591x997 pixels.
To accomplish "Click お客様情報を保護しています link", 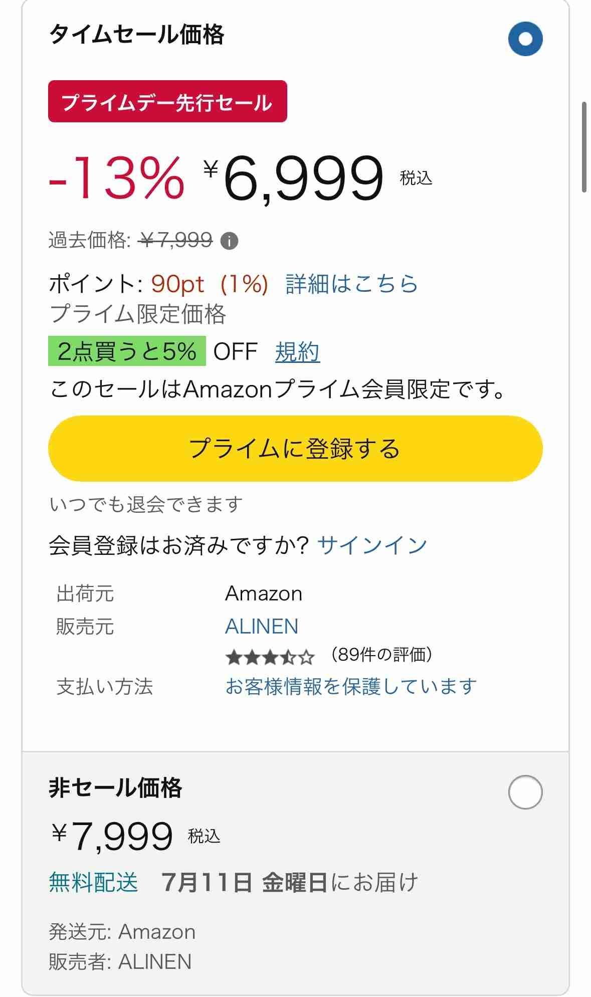I will [351, 686].
